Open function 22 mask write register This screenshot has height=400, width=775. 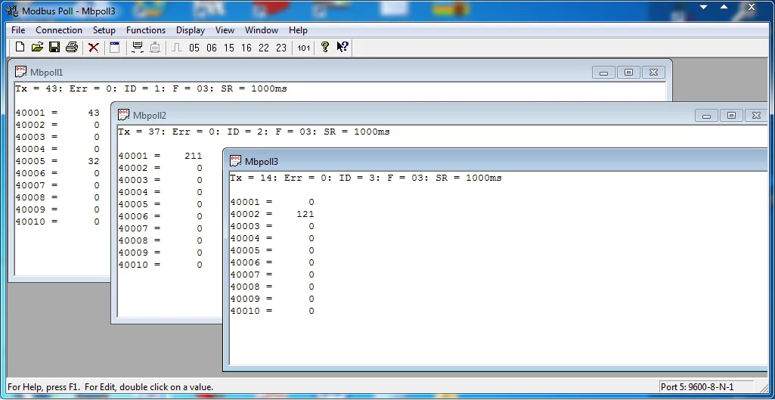pos(264,48)
